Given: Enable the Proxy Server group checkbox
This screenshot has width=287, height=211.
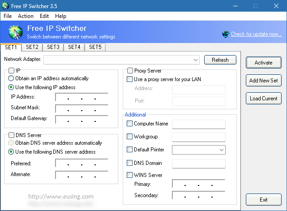Looking at the screenshot, I should [130, 70].
